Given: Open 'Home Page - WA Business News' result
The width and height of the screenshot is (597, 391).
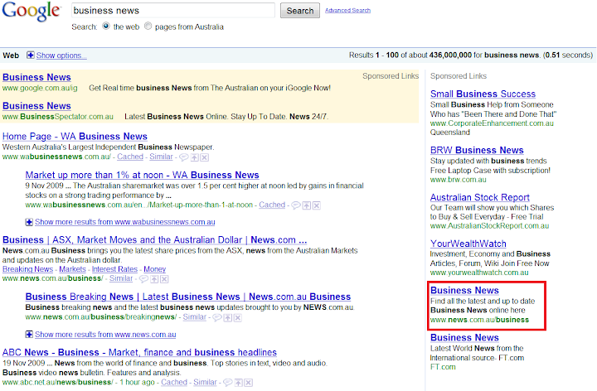Looking at the screenshot, I should (x=75, y=136).
